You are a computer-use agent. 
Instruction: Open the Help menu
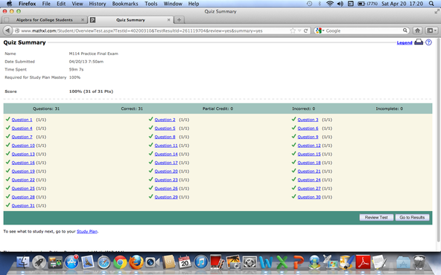(194, 4)
